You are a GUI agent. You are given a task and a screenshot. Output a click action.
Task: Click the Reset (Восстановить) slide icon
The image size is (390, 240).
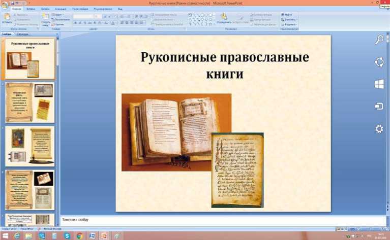pos(53,20)
